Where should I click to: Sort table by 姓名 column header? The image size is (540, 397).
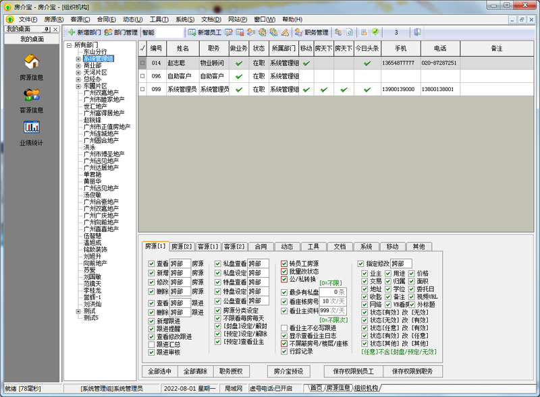(182, 49)
